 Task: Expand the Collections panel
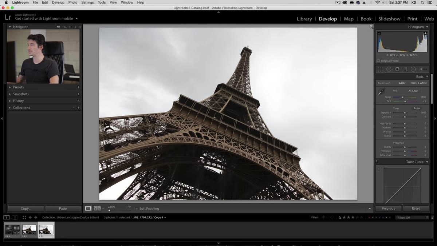tap(10, 108)
